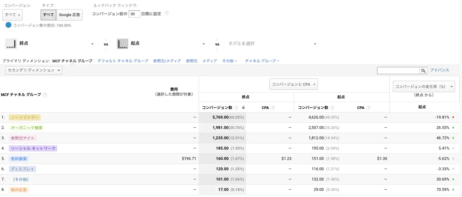Click the $196.71 cost cell
The width and height of the screenshot is (462, 197).
click(188, 159)
